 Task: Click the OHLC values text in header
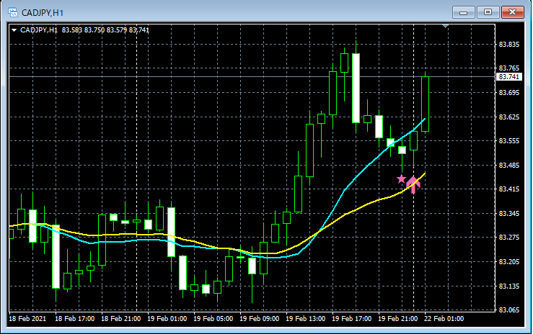tap(105, 30)
